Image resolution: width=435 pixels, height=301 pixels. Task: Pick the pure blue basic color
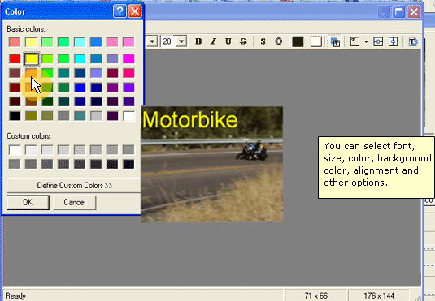(80, 88)
